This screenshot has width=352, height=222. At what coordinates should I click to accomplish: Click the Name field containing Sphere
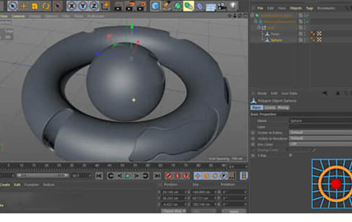coord(321,121)
